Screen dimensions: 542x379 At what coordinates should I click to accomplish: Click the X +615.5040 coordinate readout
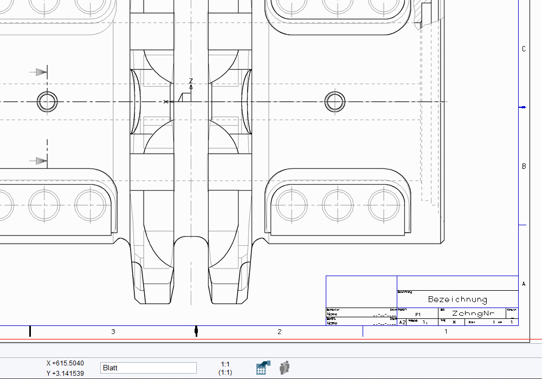(65, 363)
